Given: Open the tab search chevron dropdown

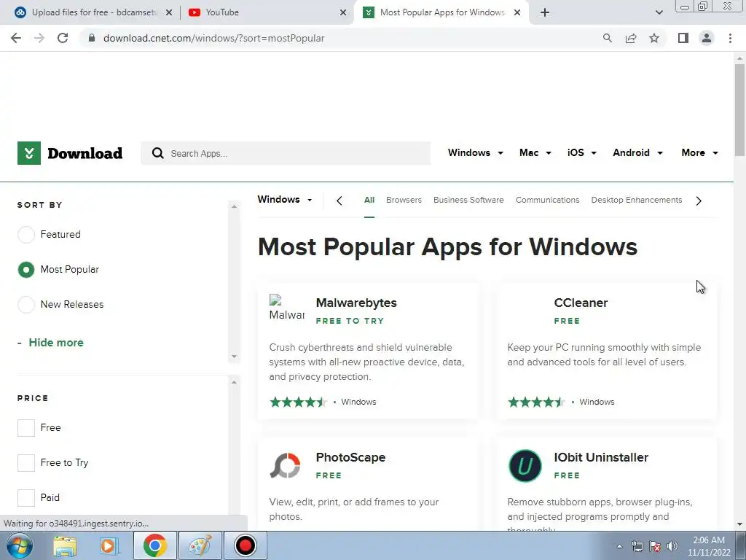Looking at the screenshot, I should pyautogui.click(x=659, y=12).
